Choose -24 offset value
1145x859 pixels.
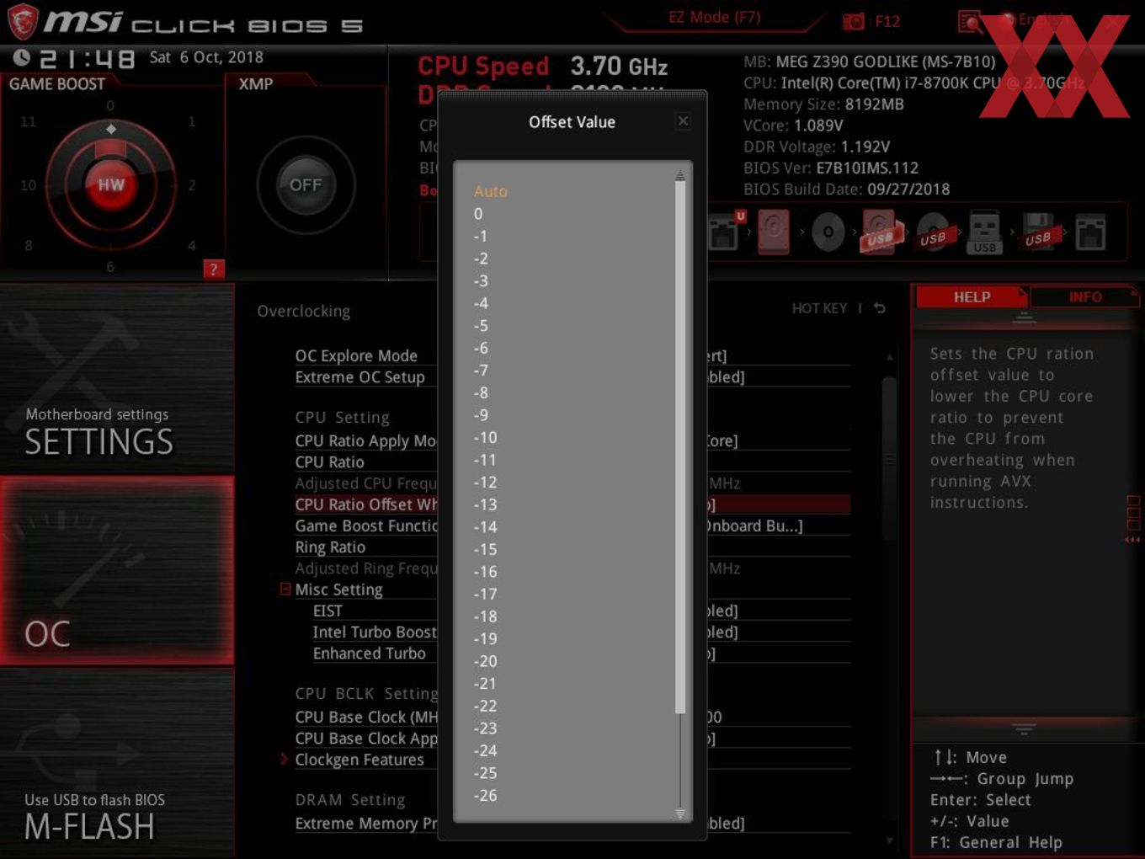pyautogui.click(x=485, y=750)
